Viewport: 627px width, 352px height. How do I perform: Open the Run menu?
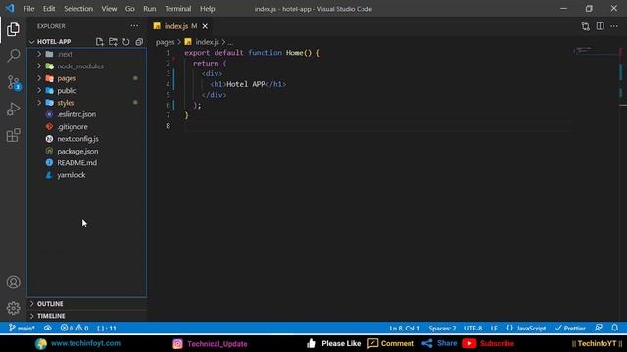pos(150,9)
